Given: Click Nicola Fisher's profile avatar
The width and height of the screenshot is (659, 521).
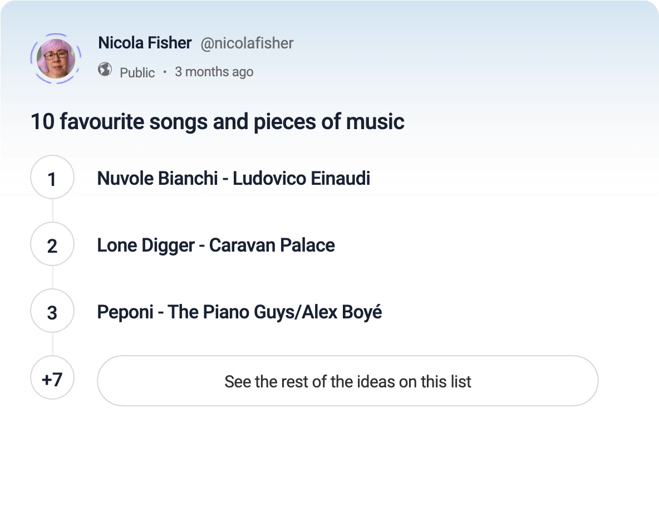Looking at the screenshot, I should click(56, 58).
